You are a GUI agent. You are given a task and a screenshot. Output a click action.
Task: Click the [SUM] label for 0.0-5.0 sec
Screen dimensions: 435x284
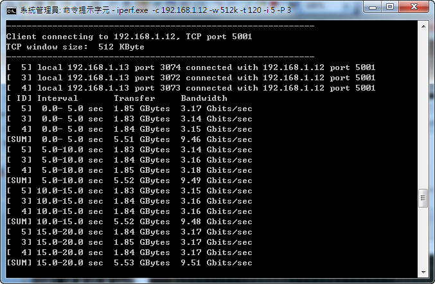(x=19, y=139)
